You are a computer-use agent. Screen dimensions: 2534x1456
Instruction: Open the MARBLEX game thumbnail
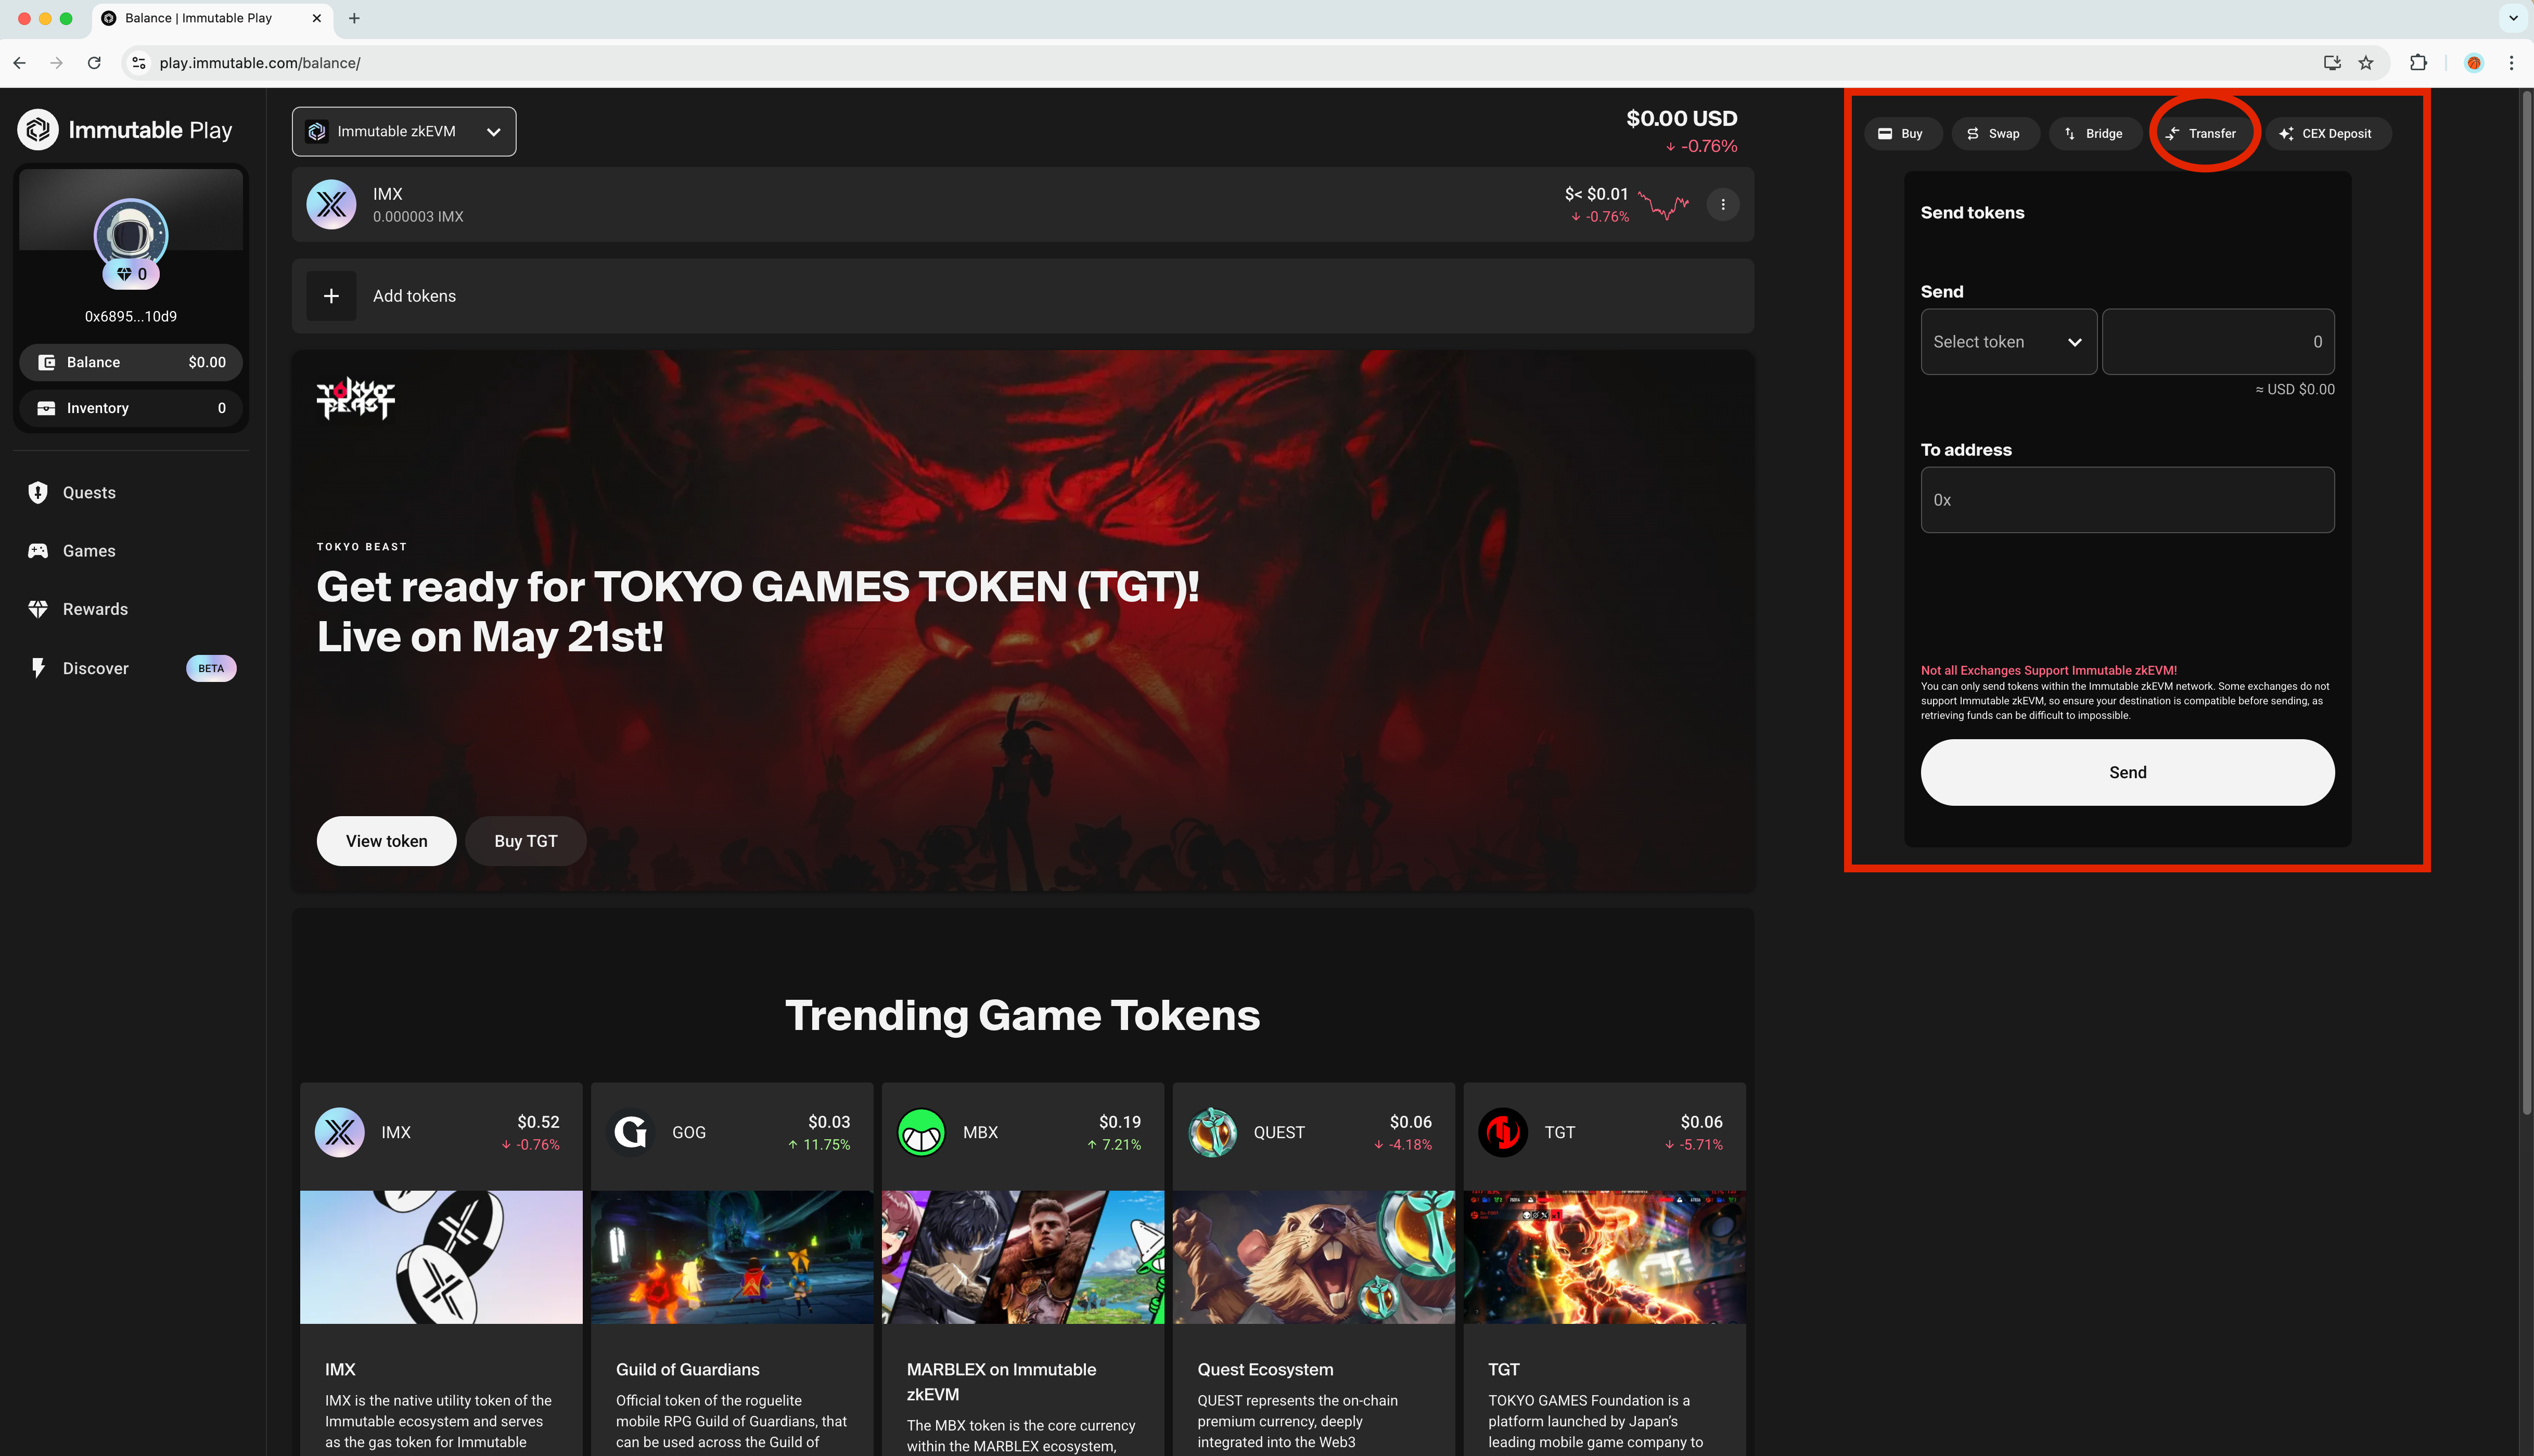[x=1023, y=1257]
